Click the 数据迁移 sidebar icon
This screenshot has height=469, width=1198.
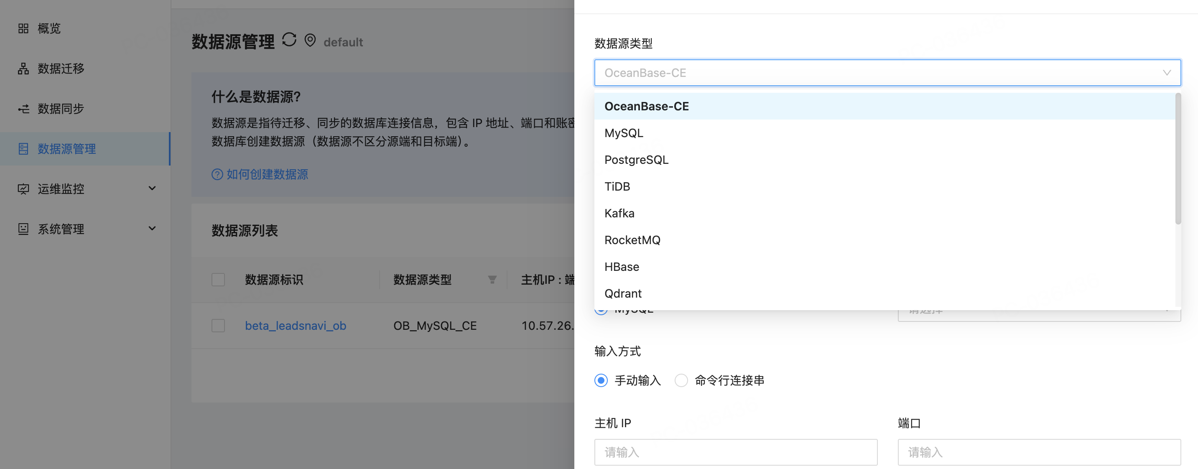pyautogui.click(x=23, y=69)
